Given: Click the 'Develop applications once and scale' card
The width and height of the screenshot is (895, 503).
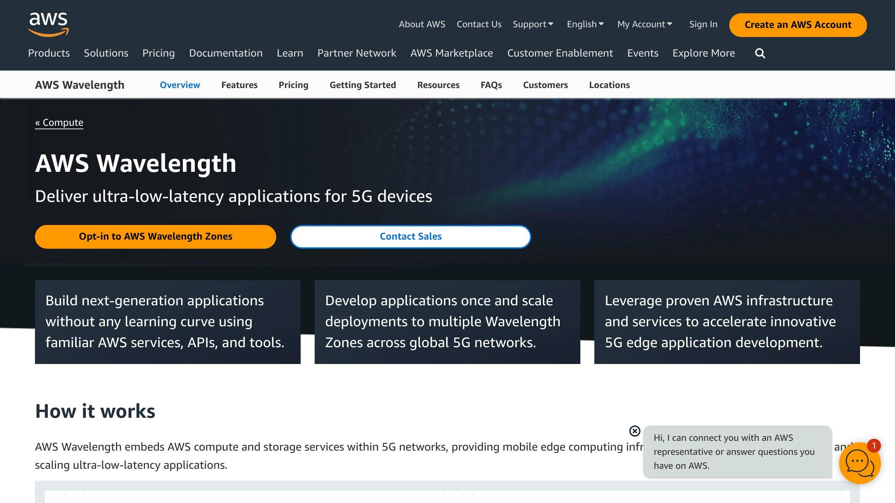Looking at the screenshot, I should [447, 322].
